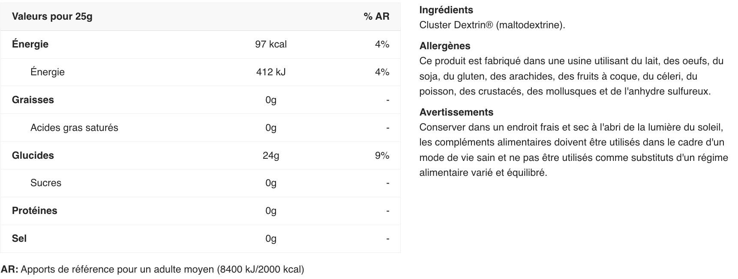This screenshot has width=738, height=279.
Task: Click the '412 kJ' energy value
Action: [271, 72]
